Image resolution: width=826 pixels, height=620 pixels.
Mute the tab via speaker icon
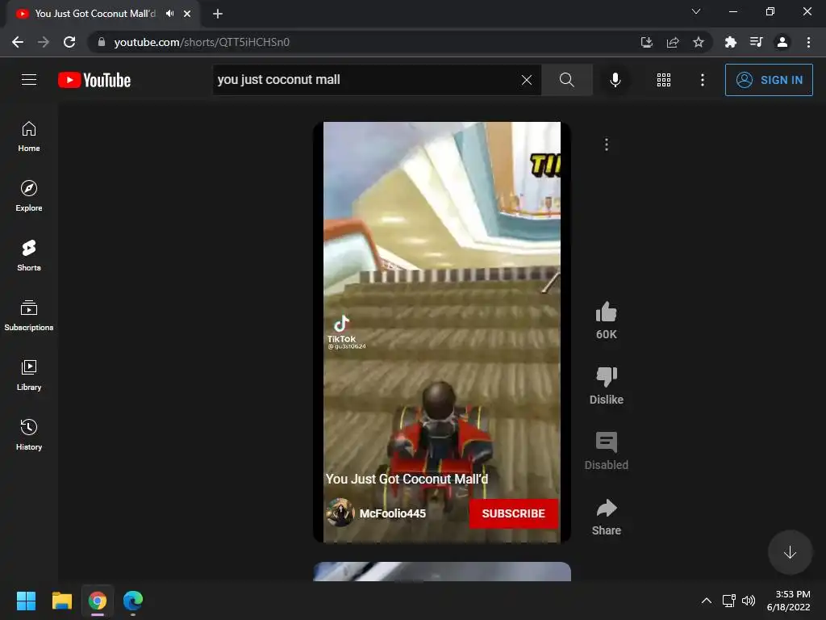tap(169, 14)
